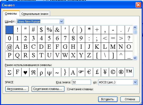Pick the Fraktur R recent symbol
Screen dimensions: 143x105
tap(33, 72)
